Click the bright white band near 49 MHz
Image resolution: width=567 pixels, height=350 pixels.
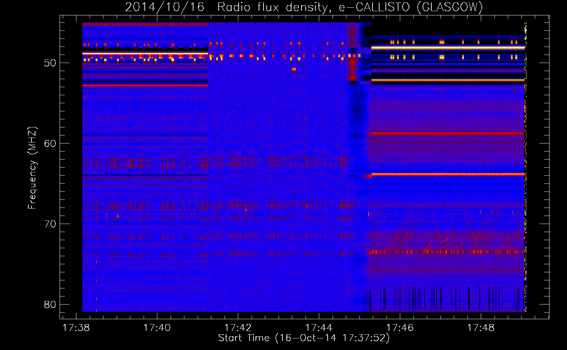pyautogui.click(x=145, y=54)
